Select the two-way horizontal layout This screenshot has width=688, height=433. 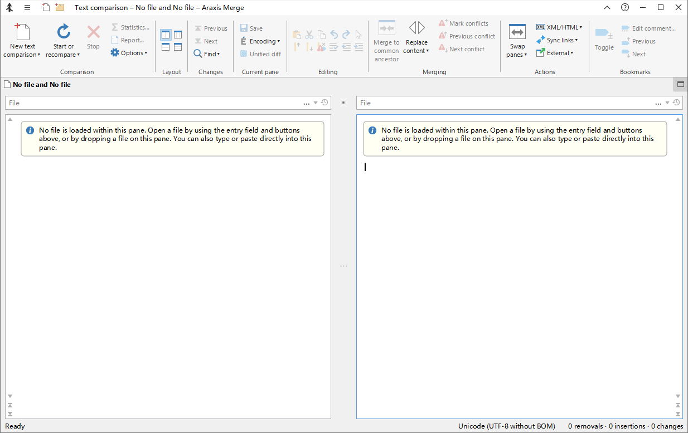[x=166, y=47]
